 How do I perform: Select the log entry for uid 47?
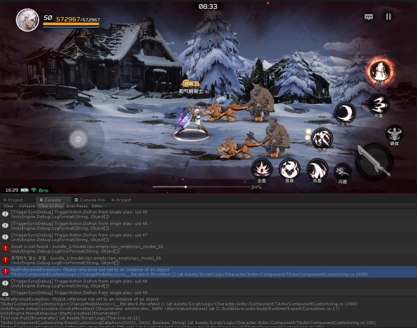tap(208, 238)
